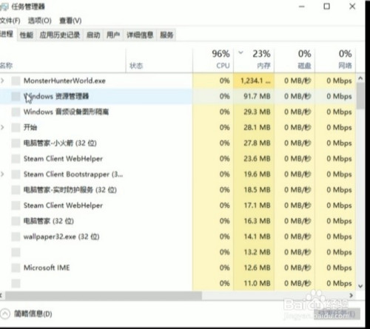Switch to the 进程 tab
Screen dimensions: 370x329
click(7, 34)
